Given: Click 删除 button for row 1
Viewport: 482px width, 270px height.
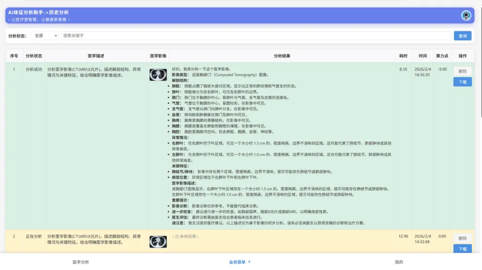Looking at the screenshot, I should point(462,71).
